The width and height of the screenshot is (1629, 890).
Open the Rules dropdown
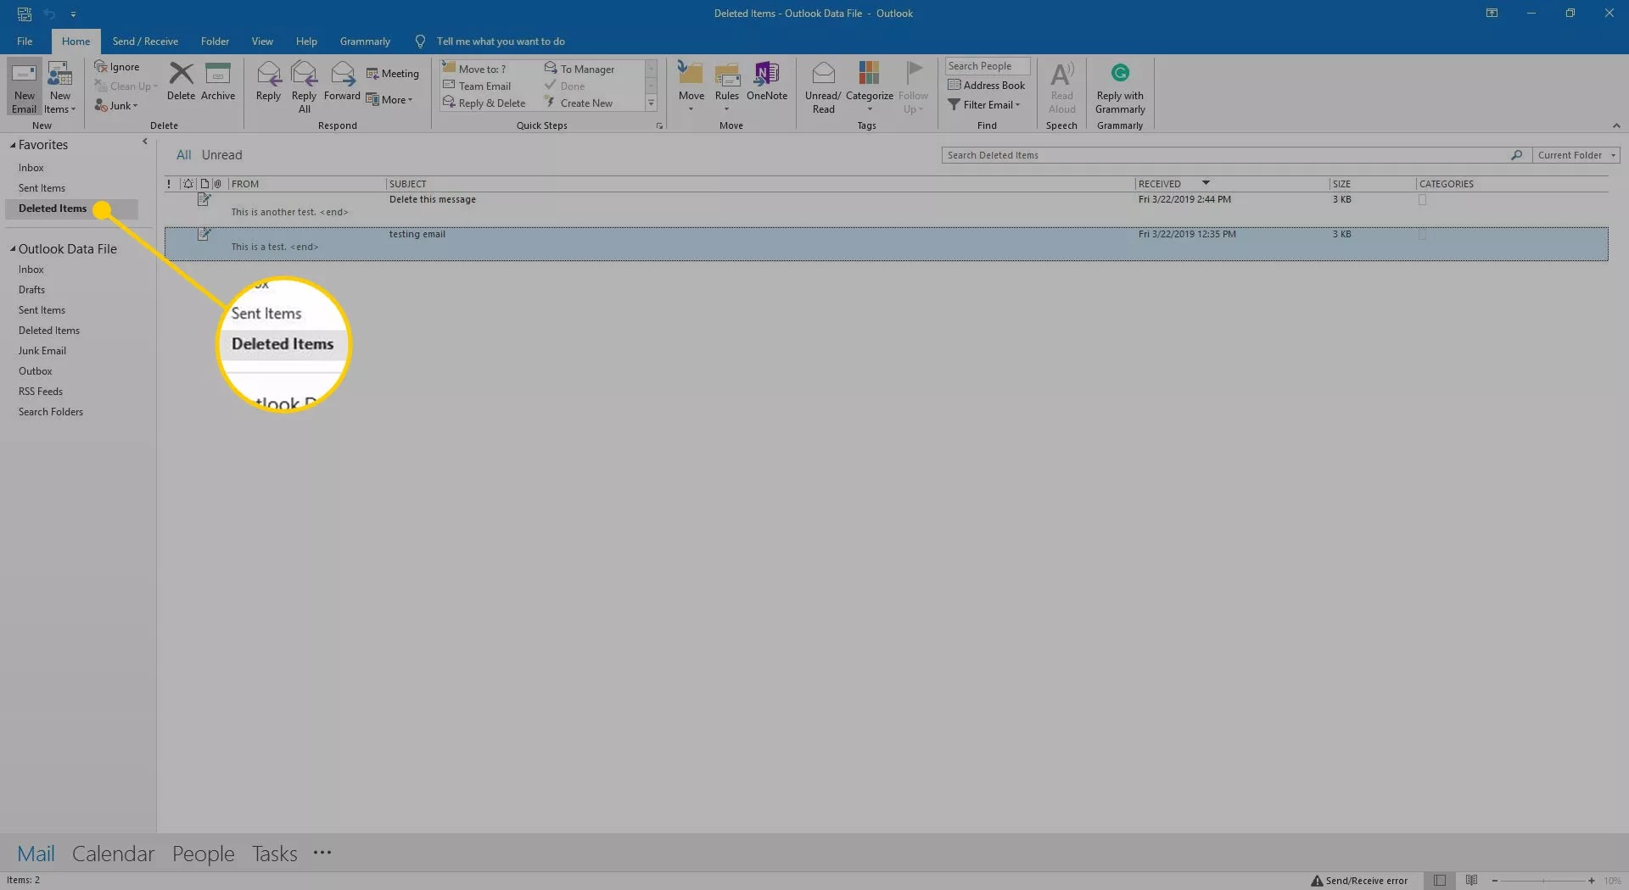pos(726,86)
